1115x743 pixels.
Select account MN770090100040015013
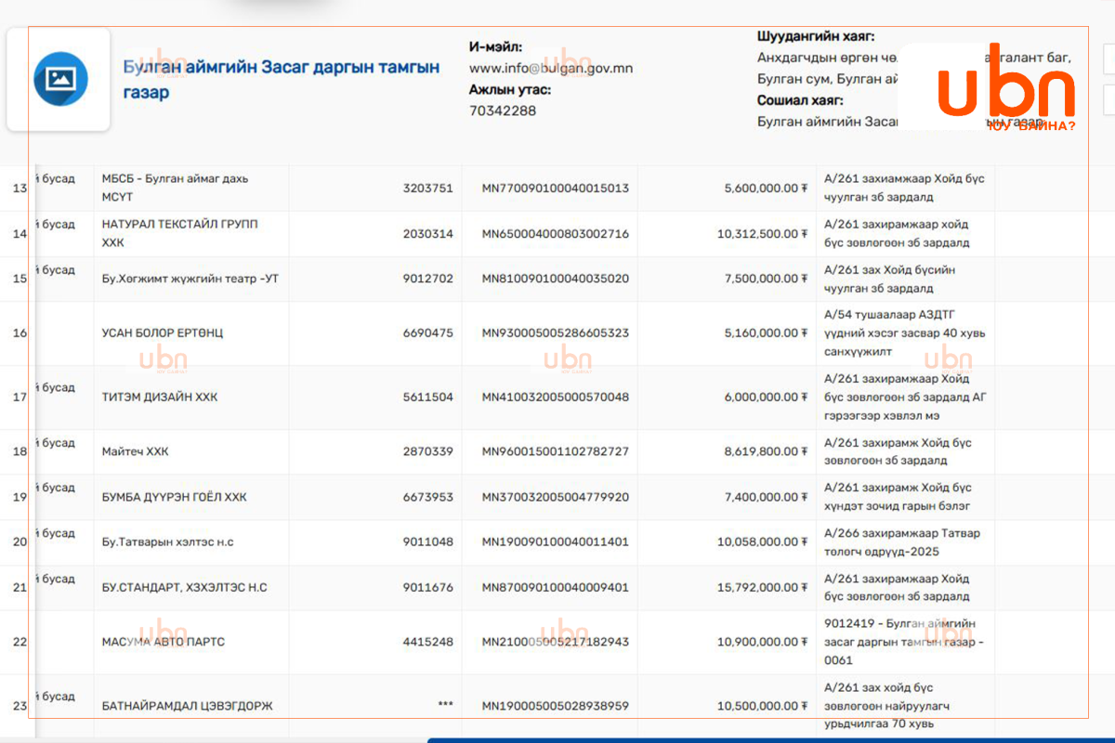coord(555,188)
